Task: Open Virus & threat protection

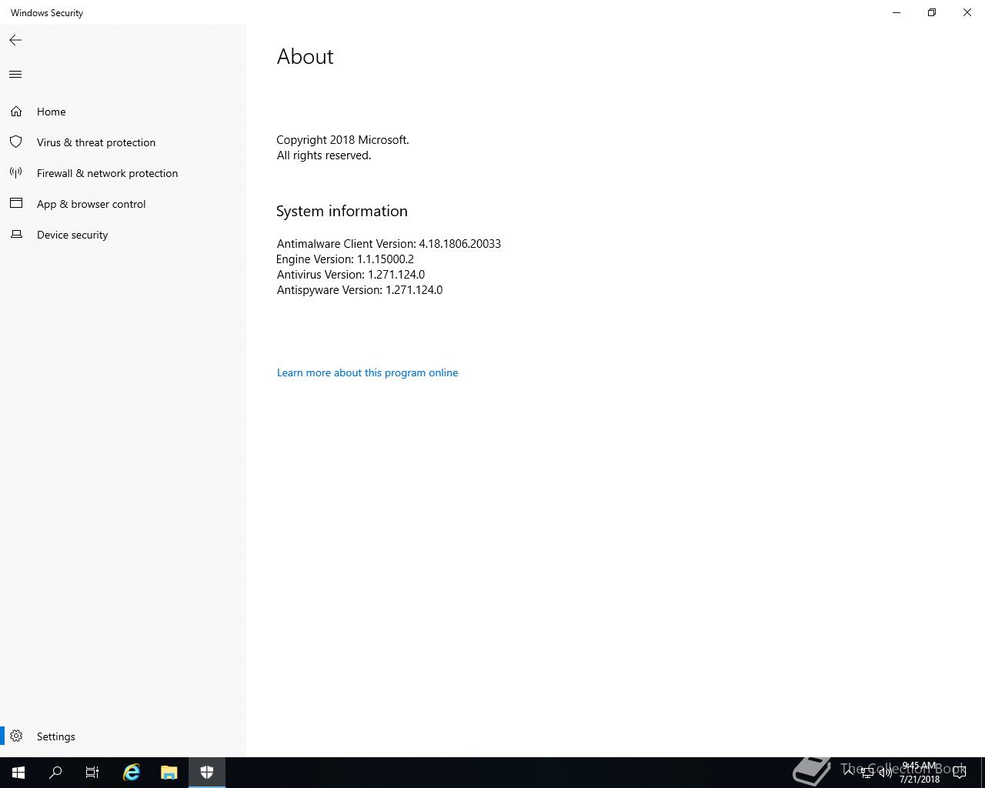Action: pos(123,142)
